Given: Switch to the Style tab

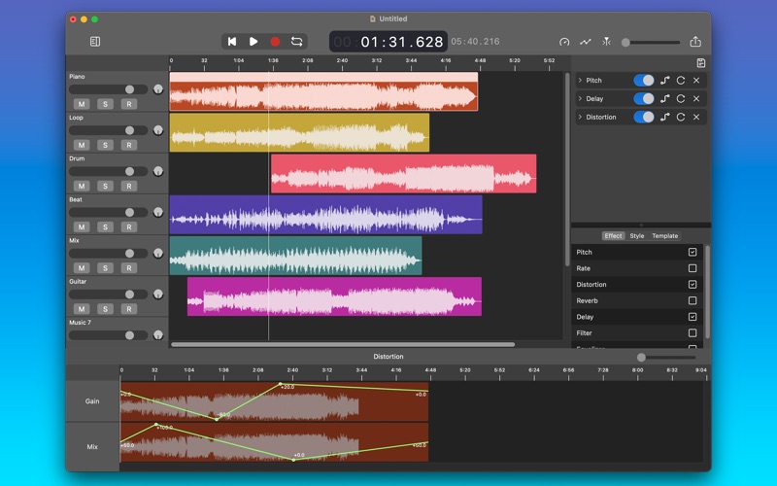Looking at the screenshot, I should coord(636,236).
